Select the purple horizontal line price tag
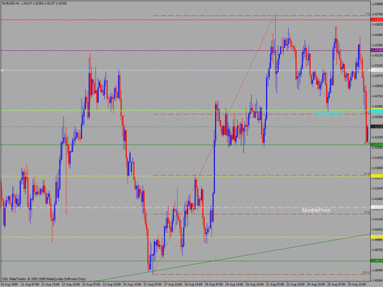 point(377,50)
